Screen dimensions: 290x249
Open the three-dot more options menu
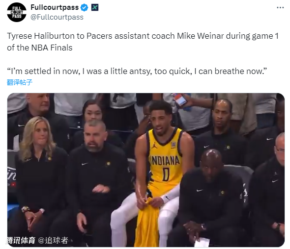click(280, 7)
